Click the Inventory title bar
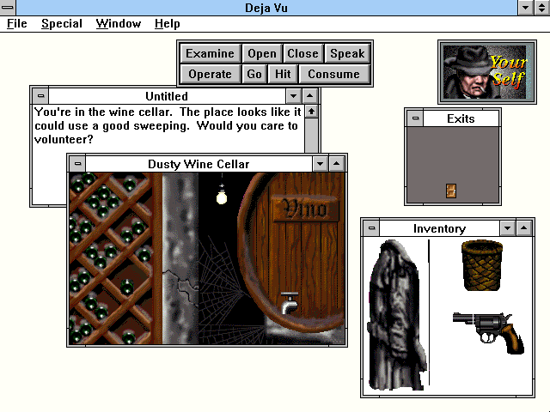The image size is (550, 412). point(439,228)
